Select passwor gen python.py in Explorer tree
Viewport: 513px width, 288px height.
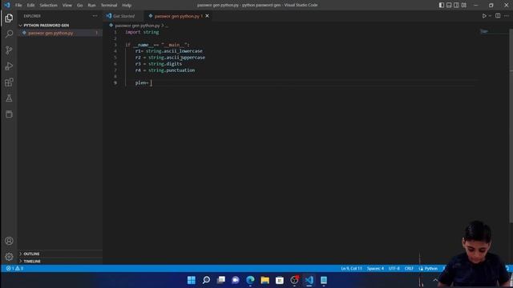[x=50, y=33]
